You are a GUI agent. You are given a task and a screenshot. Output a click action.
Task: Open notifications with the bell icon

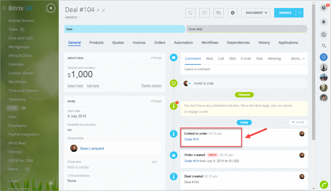tap(324, 22)
